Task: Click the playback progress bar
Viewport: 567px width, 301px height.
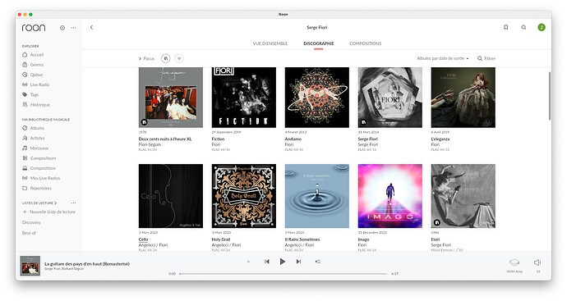Action: [x=283, y=274]
